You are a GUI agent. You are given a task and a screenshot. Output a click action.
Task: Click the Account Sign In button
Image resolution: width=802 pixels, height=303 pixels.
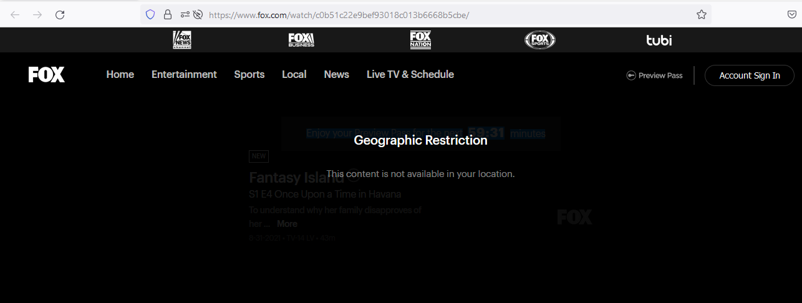click(750, 75)
